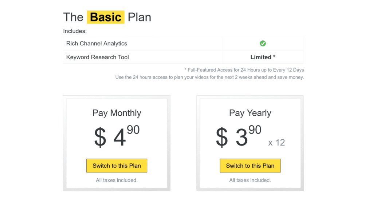Viewport: 373px width, 203px height.
Task: Click the yellow highlighted Basic label
Action: [106, 17]
